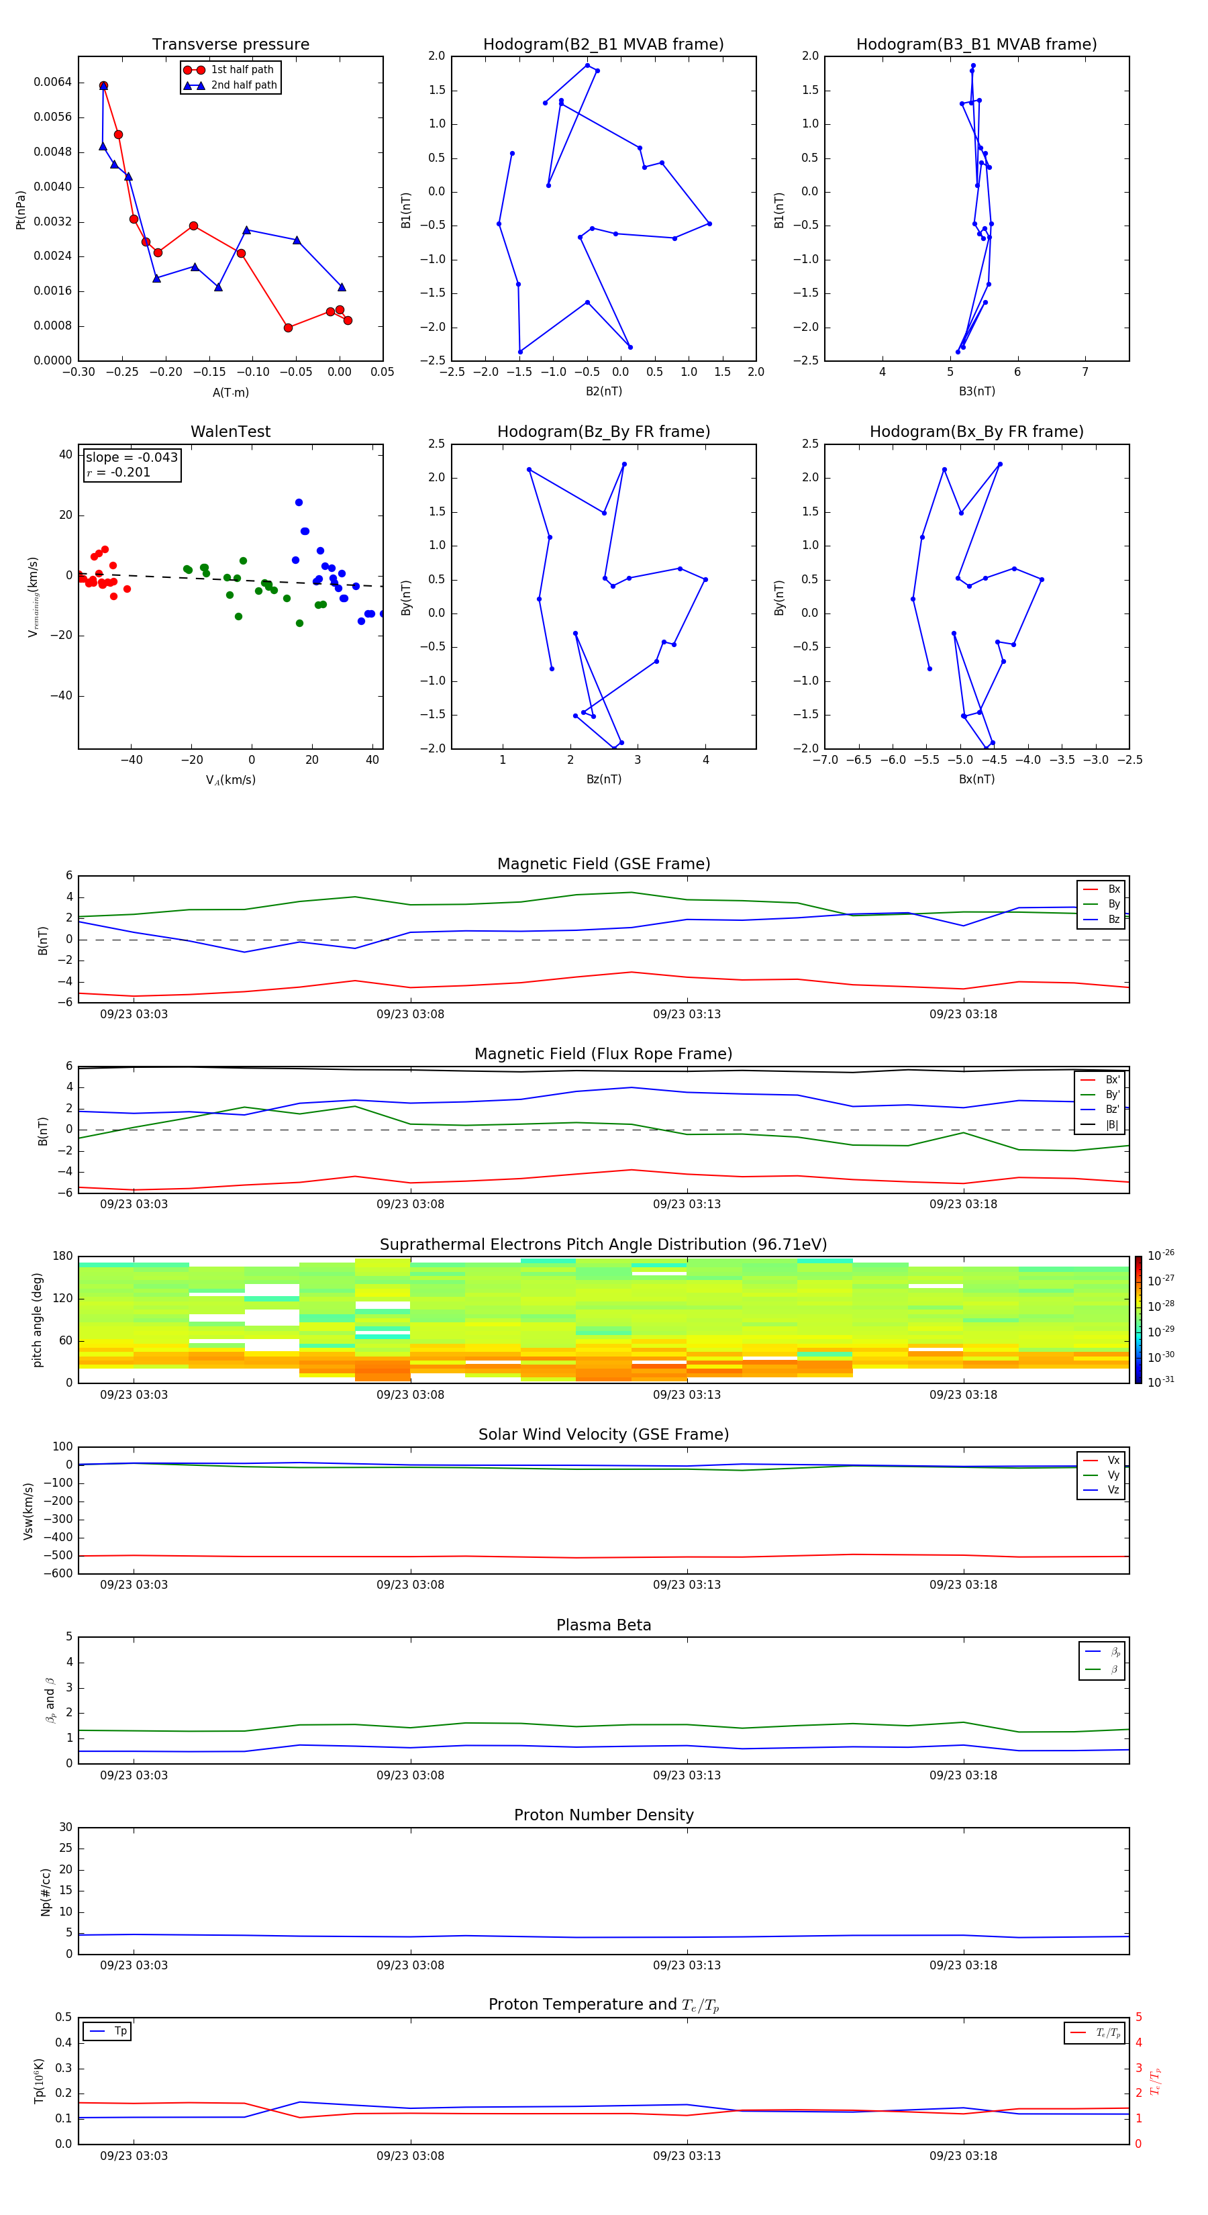Click 'Hodogram(B2_B1 MVAB frame)' title
This screenshot has height=2215, width=1208.
click(603, 45)
